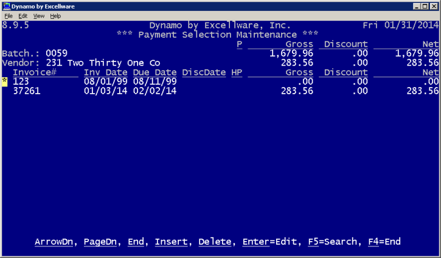Click the PageDn command link
Image resolution: width=441 pixels, height=258 pixels.
100,242
